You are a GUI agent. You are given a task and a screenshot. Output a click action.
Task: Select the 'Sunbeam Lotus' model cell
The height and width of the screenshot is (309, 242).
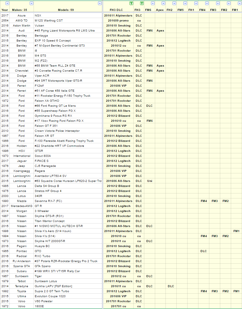click(68, 281)
